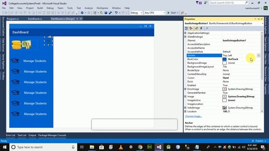Screen dimensions: 269x151
Task: Sort properties alphabetically
Action: [x=191, y=29]
